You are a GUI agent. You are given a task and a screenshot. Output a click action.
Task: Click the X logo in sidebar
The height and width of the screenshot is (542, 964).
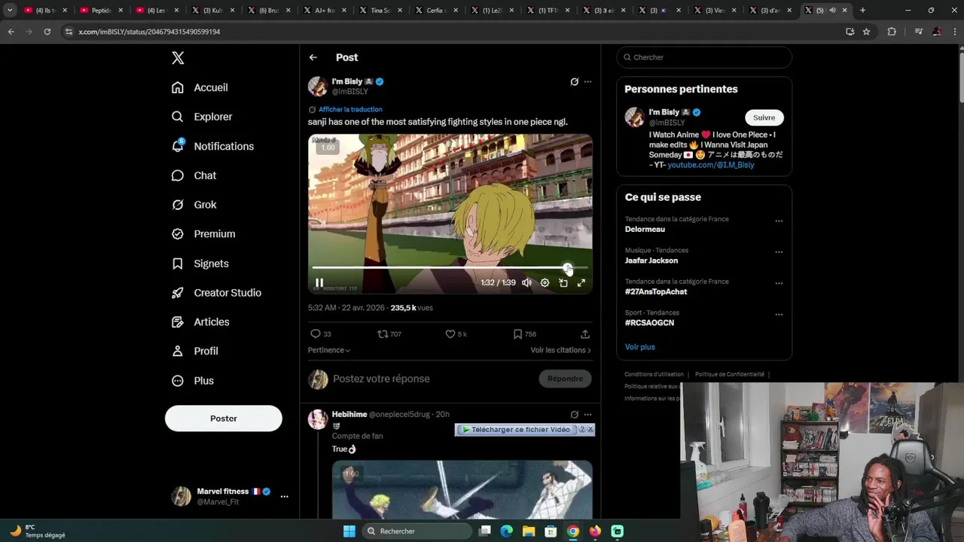178,58
